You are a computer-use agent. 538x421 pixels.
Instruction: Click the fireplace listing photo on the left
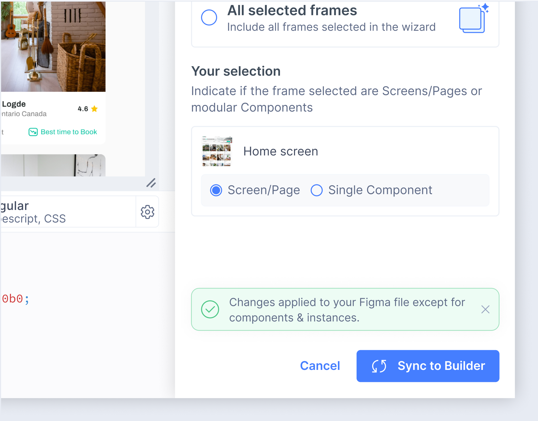click(x=52, y=45)
